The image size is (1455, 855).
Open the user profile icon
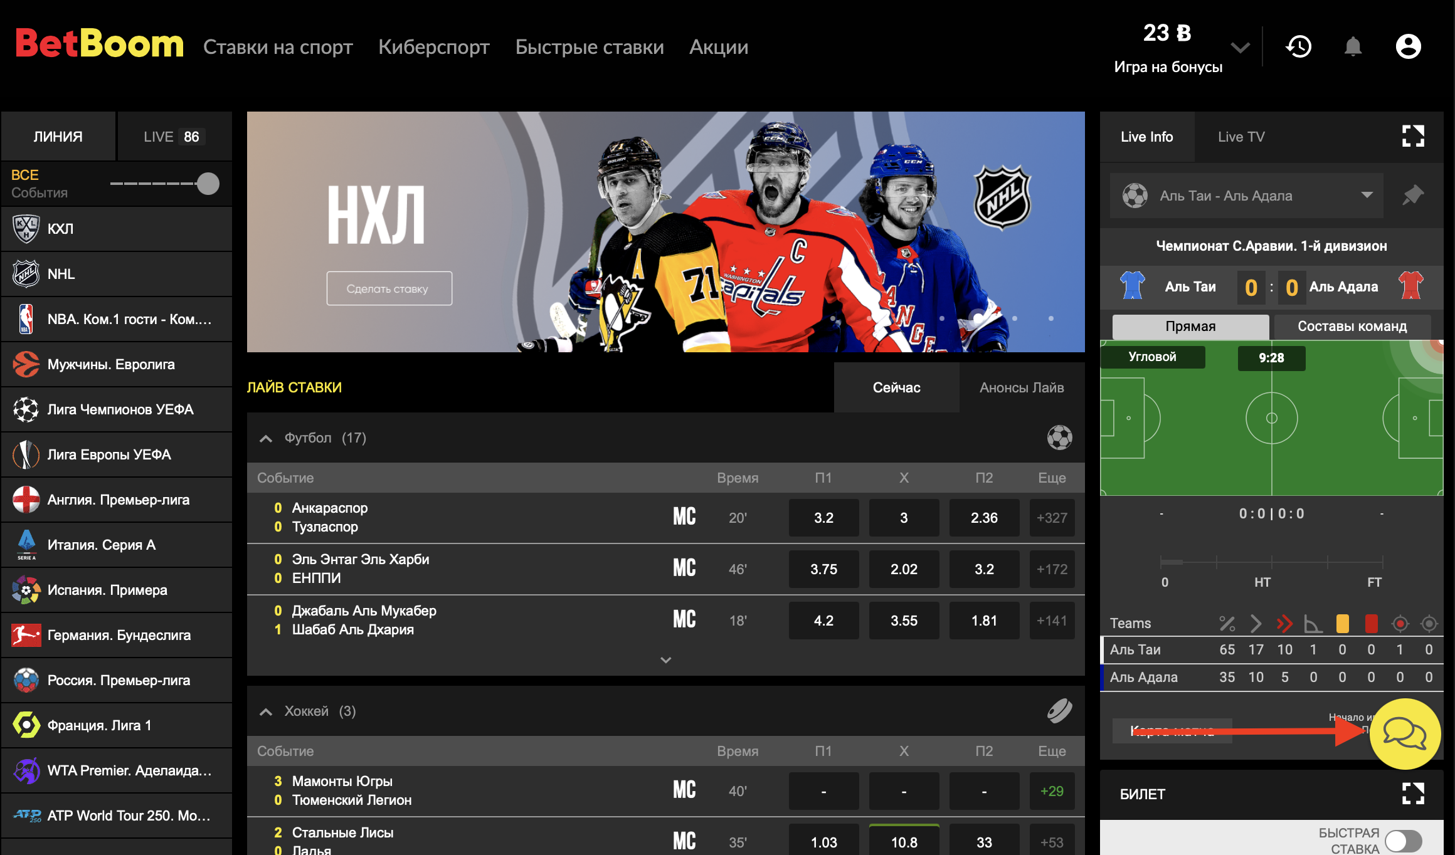pyautogui.click(x=1408, y=46)
